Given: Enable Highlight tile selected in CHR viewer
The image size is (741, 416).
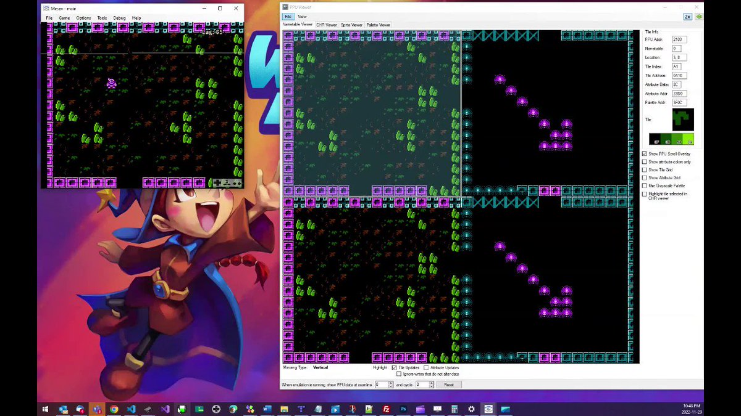Looking at the screenshot, I should pos(645,194).
